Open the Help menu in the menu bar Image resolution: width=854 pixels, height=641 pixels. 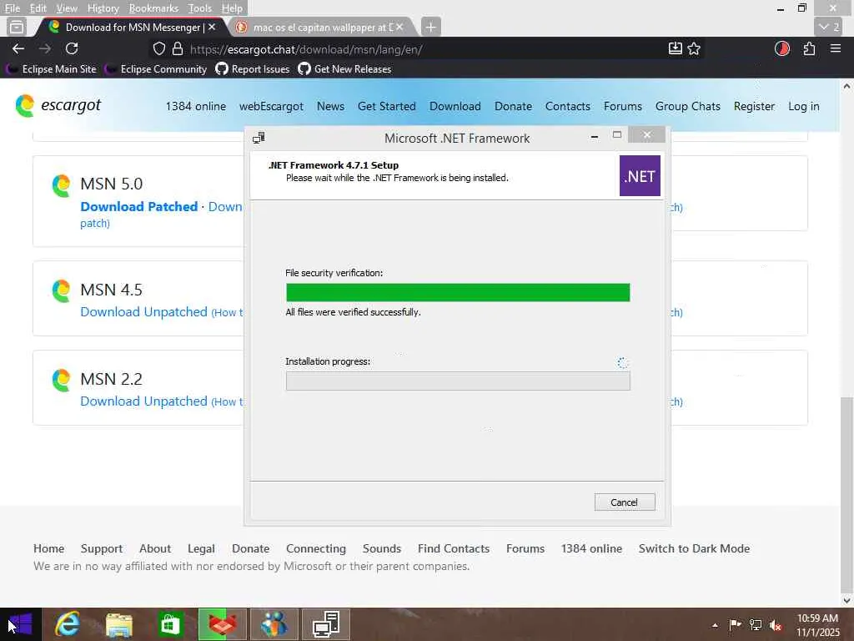coord(232,8)
